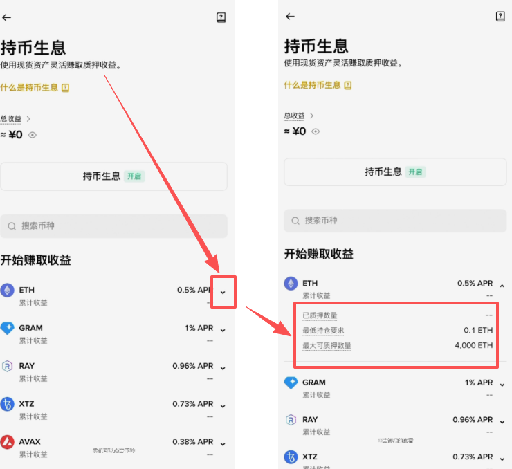Click 0.96% APR on right RAY row

[473, 420]
